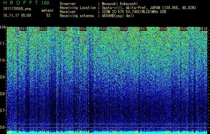Image resolution: width=210 pixels, height=134 pixels.
Task: Click the ICOM IC-575 receiver frequency text
Action: pyautogui.click(x=134, y=12)
